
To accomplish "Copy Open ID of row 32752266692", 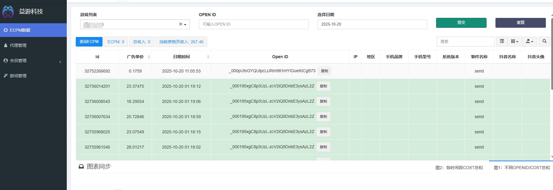I will point(324,71).
